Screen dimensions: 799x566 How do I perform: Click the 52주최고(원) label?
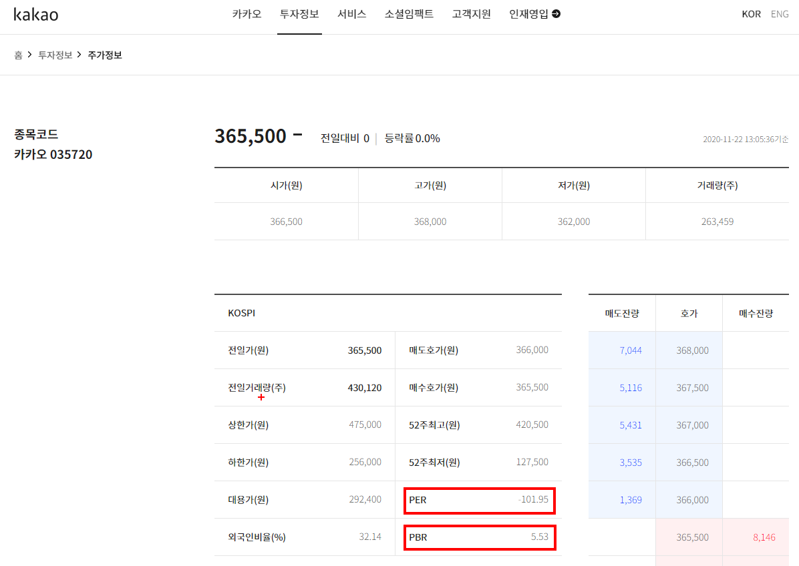coord(434,425)
